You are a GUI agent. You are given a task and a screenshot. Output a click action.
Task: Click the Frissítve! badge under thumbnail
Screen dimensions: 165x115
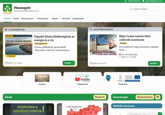tap(11, 56)
